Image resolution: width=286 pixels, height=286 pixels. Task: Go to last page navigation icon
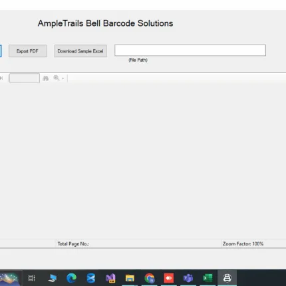pyautogui.click(x=1, y=78)
